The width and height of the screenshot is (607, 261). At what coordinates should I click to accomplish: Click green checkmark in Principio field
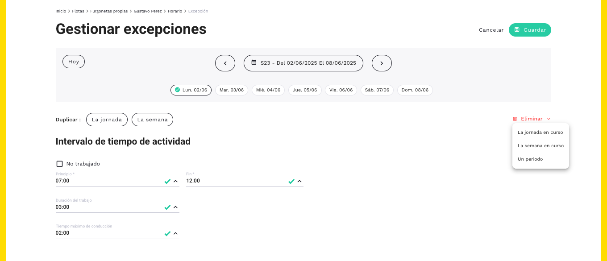point(167,181)
